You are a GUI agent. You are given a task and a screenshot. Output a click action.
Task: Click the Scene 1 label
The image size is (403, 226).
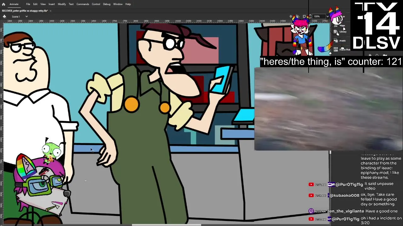click(16, 16)
